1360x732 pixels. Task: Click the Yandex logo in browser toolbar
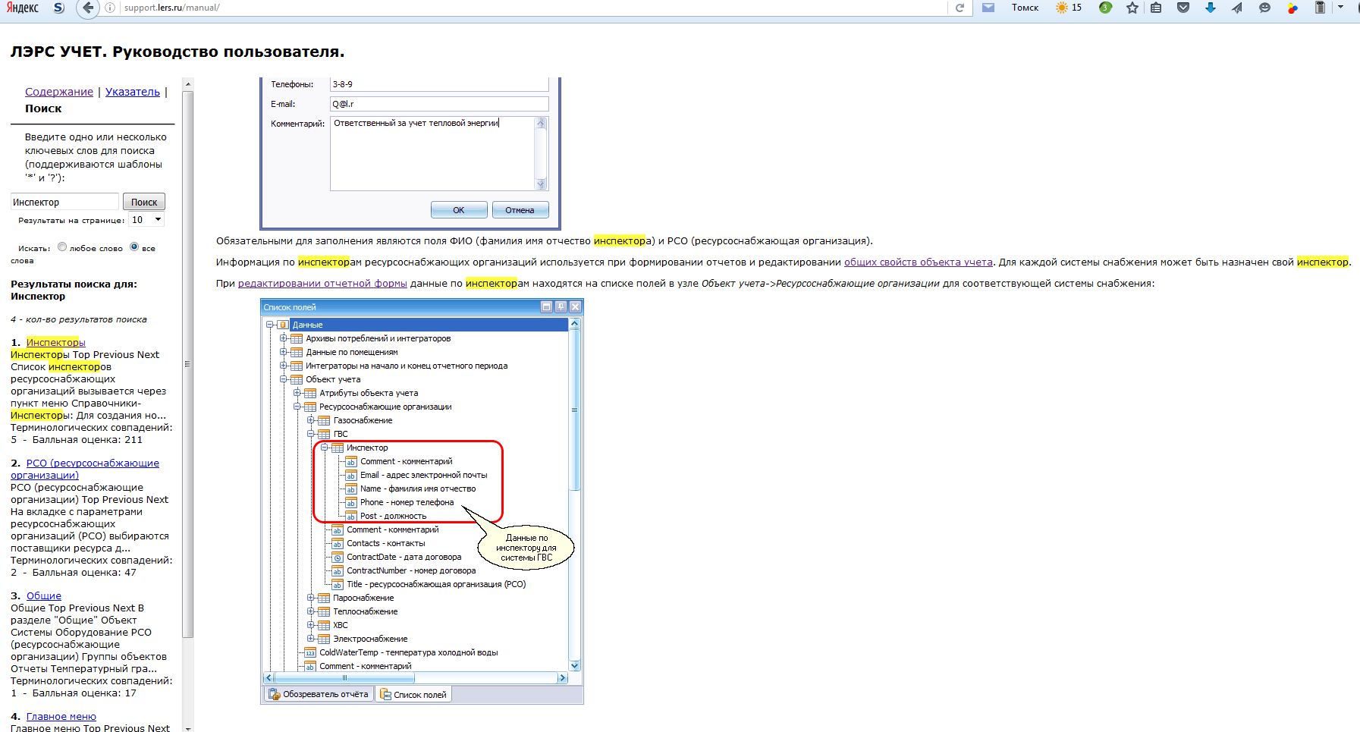[x=23, y=8]
